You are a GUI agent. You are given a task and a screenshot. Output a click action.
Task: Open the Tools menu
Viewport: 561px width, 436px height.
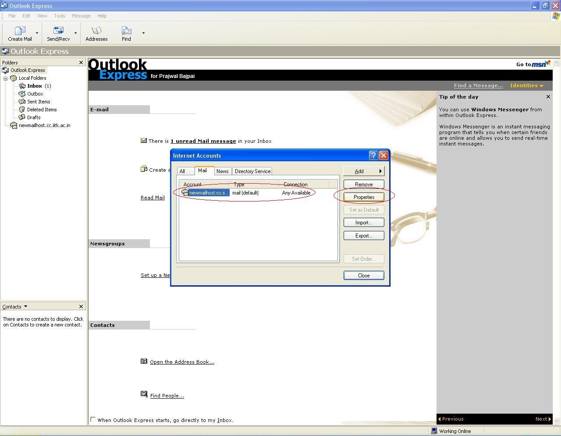[x=60, y=16]
